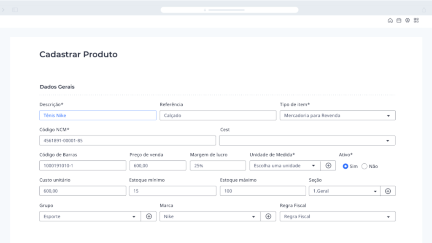Add a new Grupo via plus icon
The image size is (432, 243).
point(148,216)
